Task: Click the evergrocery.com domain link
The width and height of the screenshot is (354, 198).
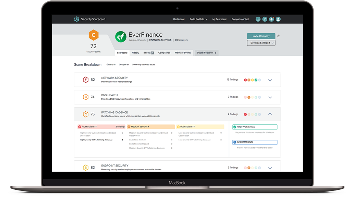Action: click(x=137, y=40)
